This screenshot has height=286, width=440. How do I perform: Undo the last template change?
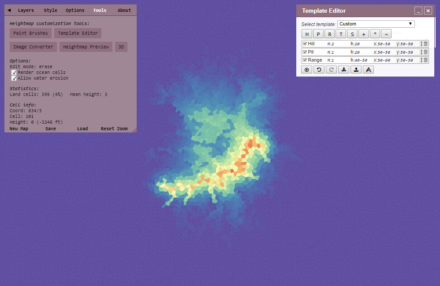point(319,69)
